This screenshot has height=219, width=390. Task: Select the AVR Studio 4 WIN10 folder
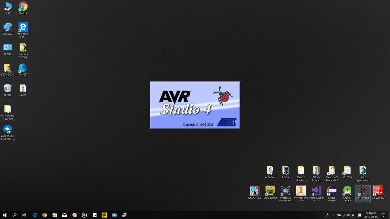(7, 112)
